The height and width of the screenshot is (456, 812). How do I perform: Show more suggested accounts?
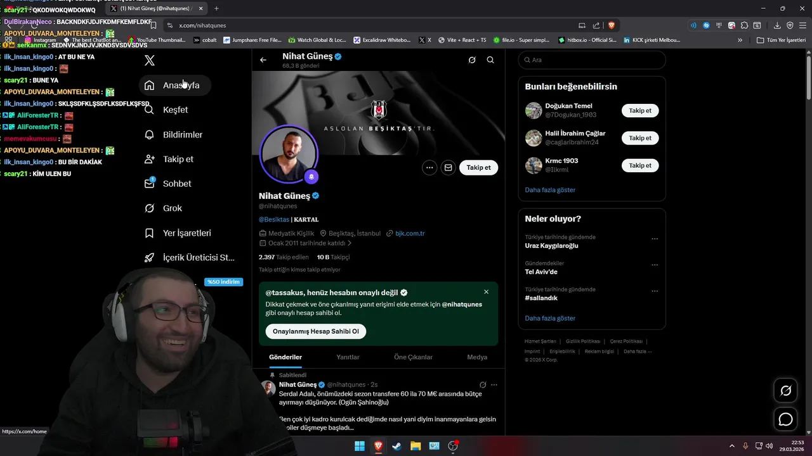coord(550,190)
